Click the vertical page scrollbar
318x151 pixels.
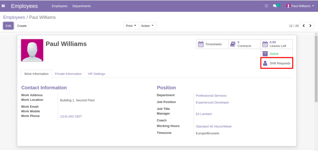pyautogui.click(x=316, y=69)
